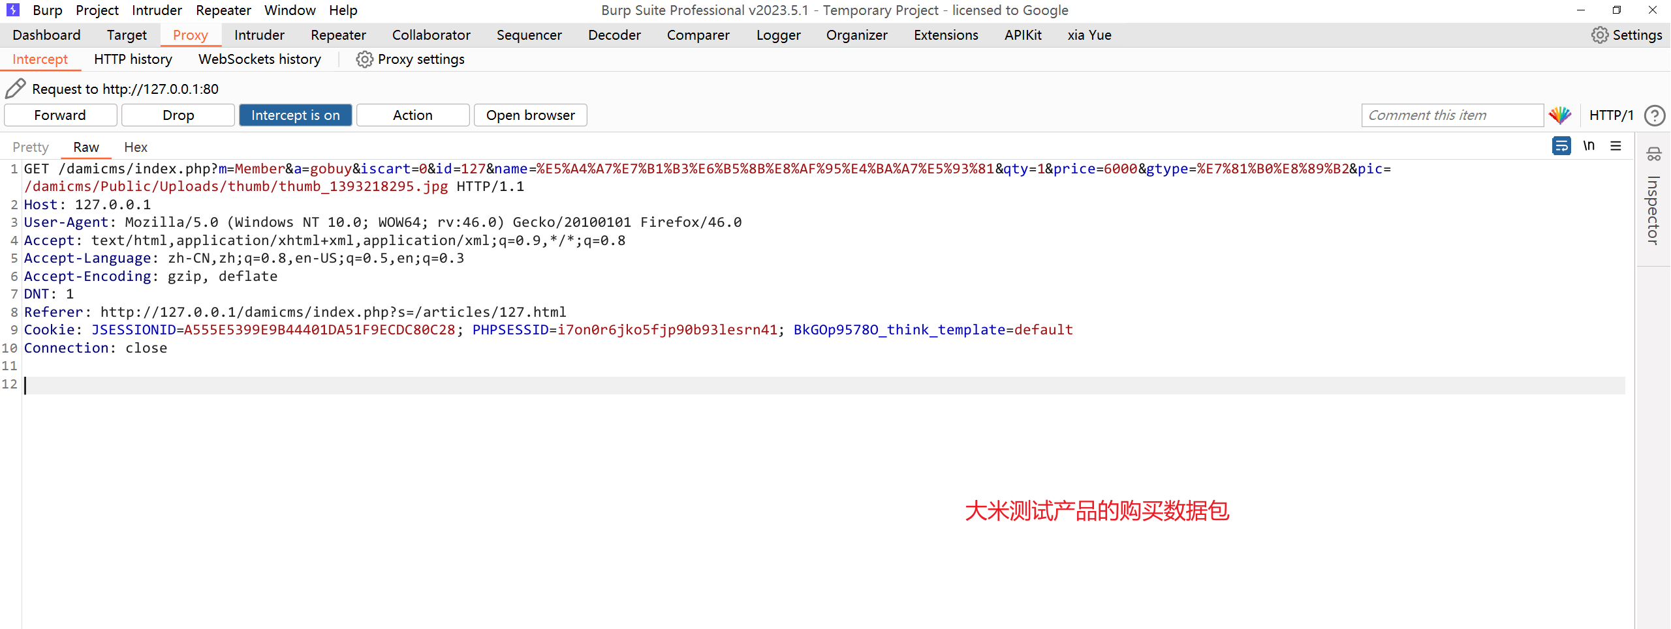The height and width of the screenshot is (629, 1671).
Task: Switch to the Target tab
Action: point(127,35)
